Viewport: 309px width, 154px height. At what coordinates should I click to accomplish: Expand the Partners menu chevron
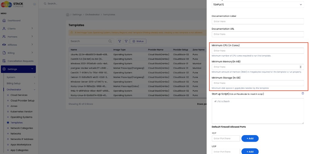coord(32,36)
